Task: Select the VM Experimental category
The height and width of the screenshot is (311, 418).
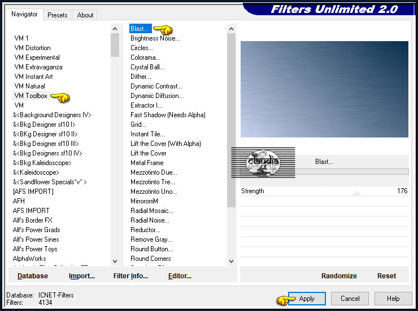Action: 37,57
